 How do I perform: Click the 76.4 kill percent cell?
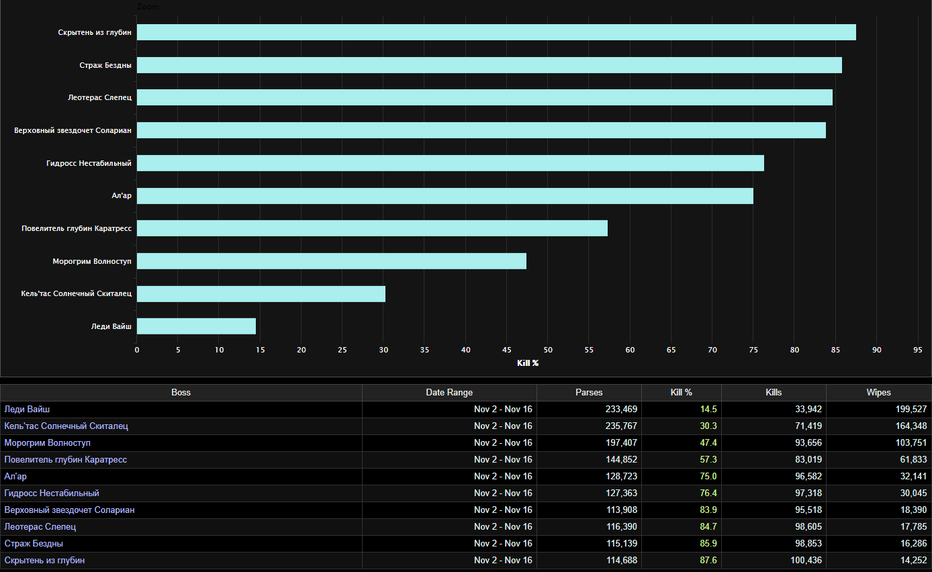682,493
